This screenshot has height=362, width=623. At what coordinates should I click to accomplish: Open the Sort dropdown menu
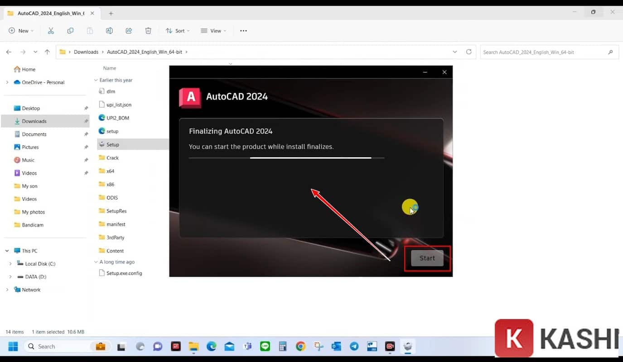click(177, 31)
